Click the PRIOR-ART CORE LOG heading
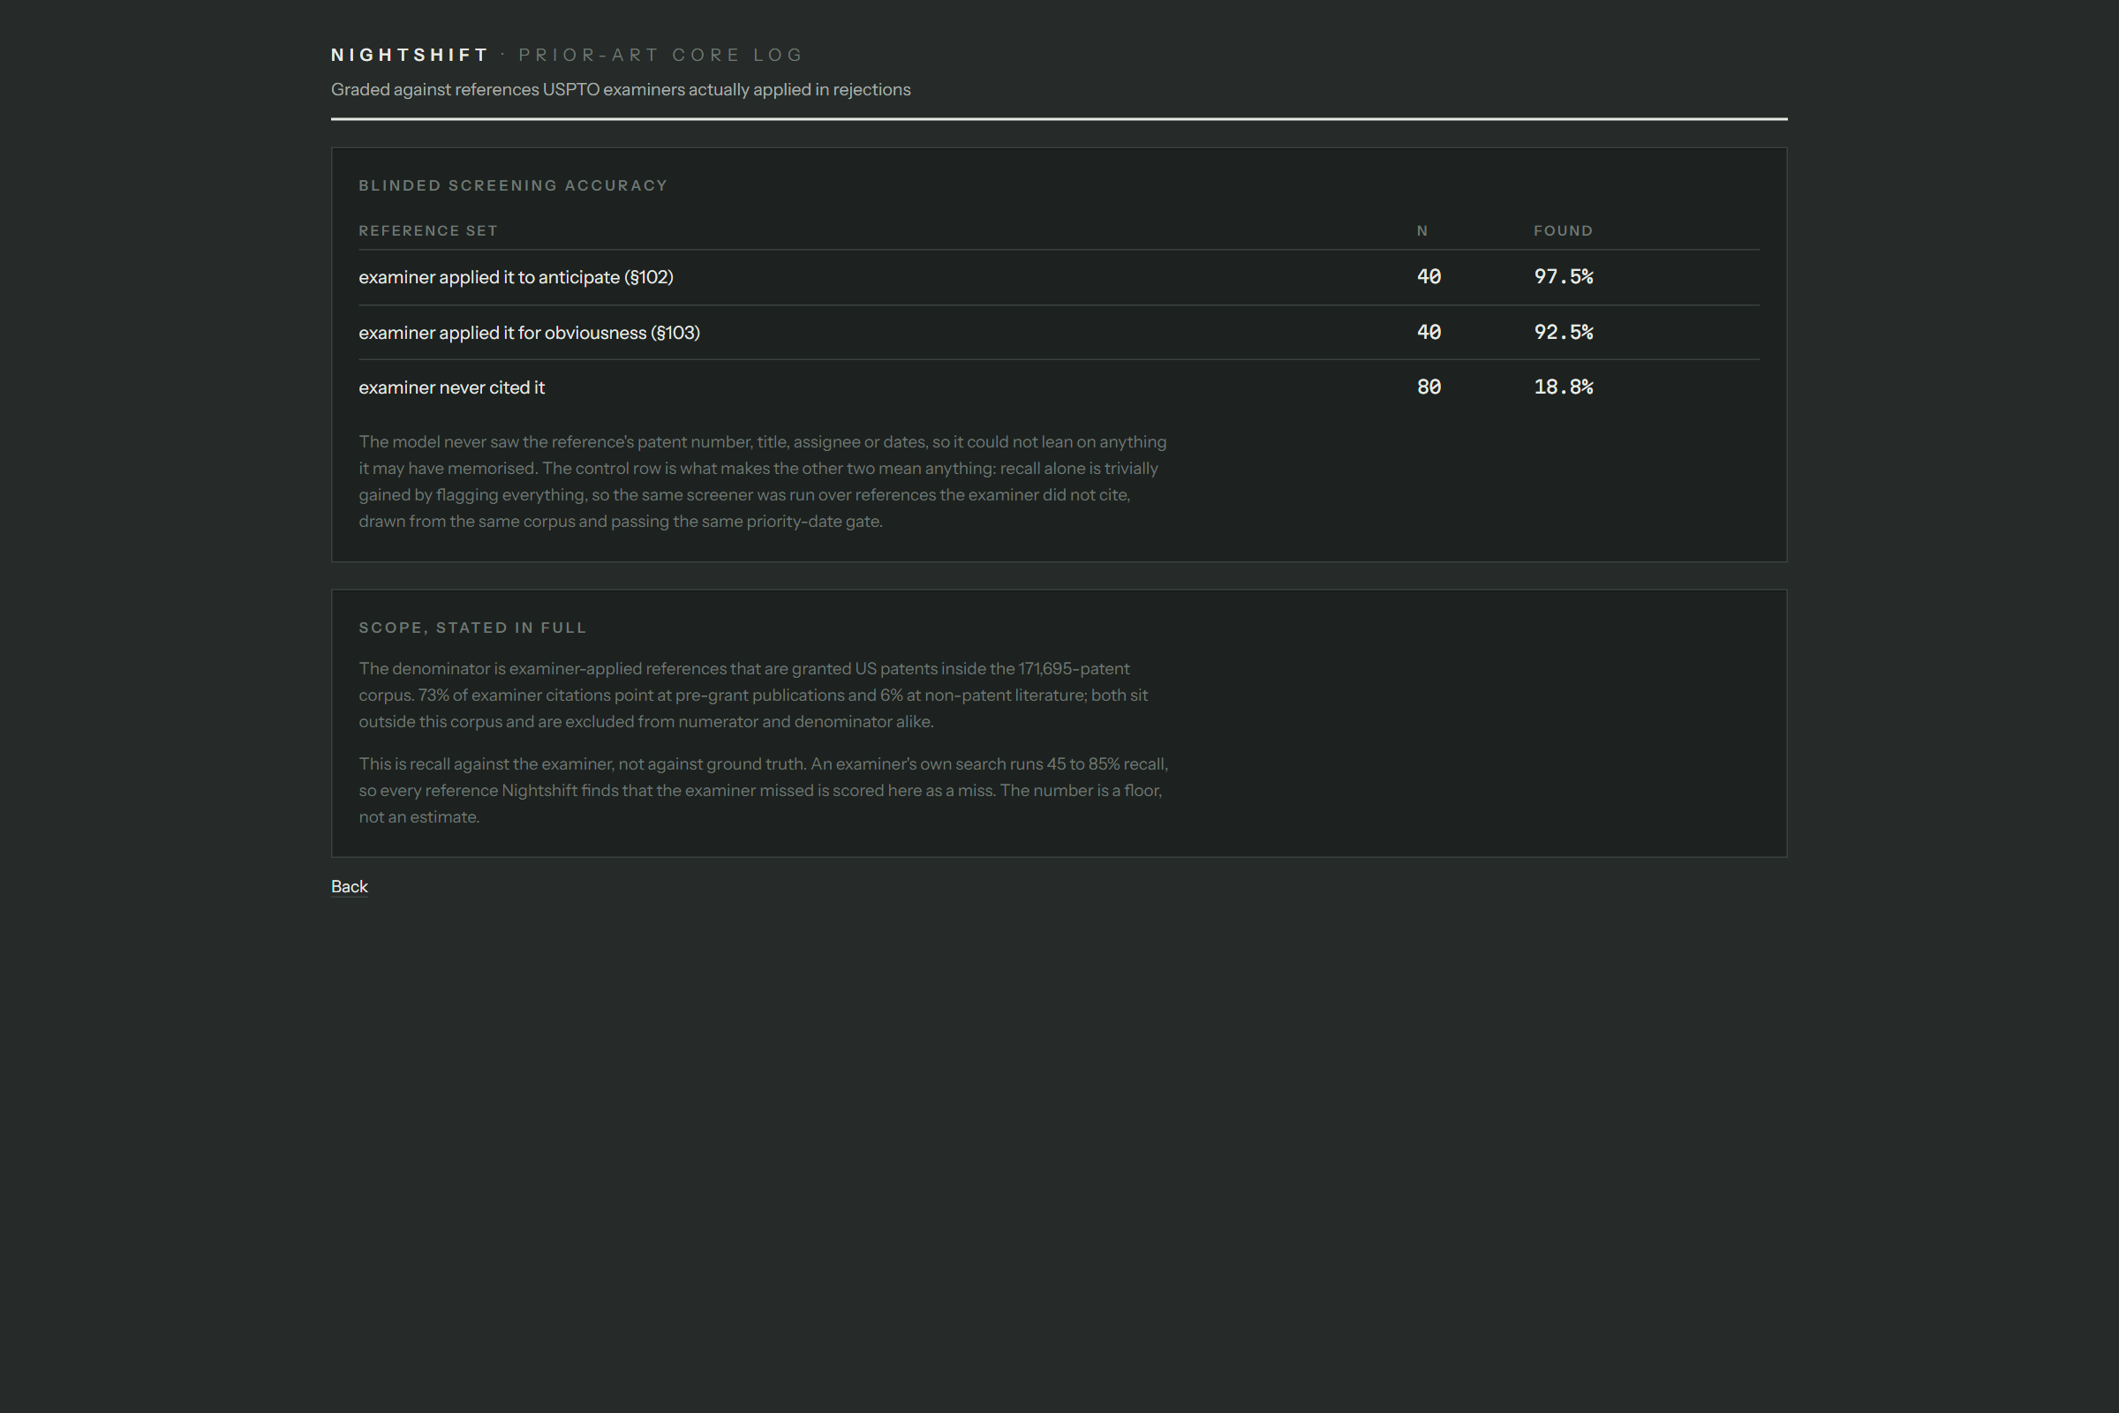The width and height of the screenshot is (2119, 1413). click(660, 55)
